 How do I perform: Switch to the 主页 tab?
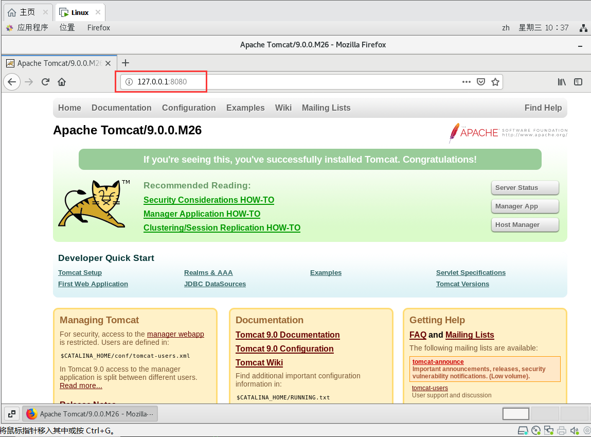(x=27, y=12)
